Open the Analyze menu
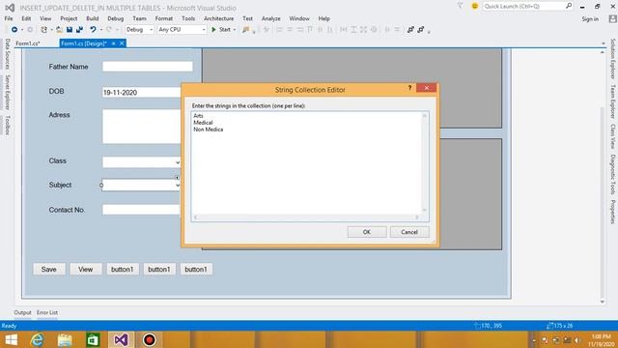 coord(270,18)
